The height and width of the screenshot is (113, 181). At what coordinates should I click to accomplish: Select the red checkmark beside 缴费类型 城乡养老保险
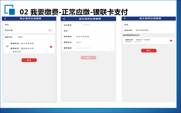[51, 47]
